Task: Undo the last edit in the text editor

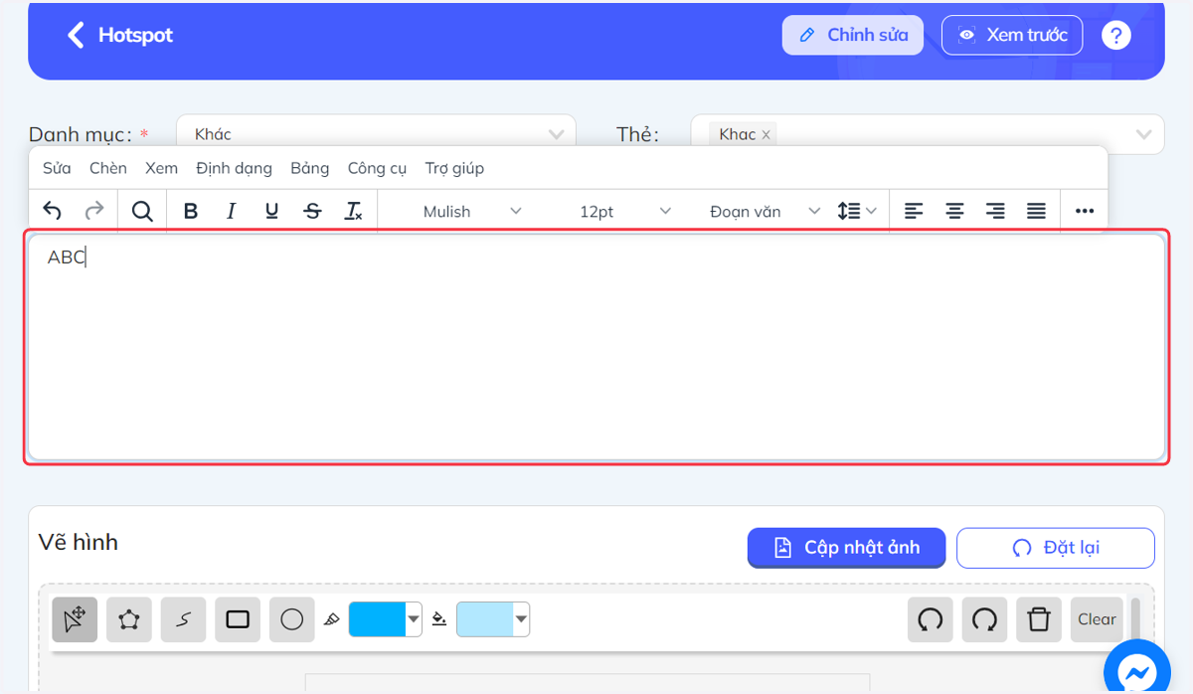Action: click(x=53, y=211)
